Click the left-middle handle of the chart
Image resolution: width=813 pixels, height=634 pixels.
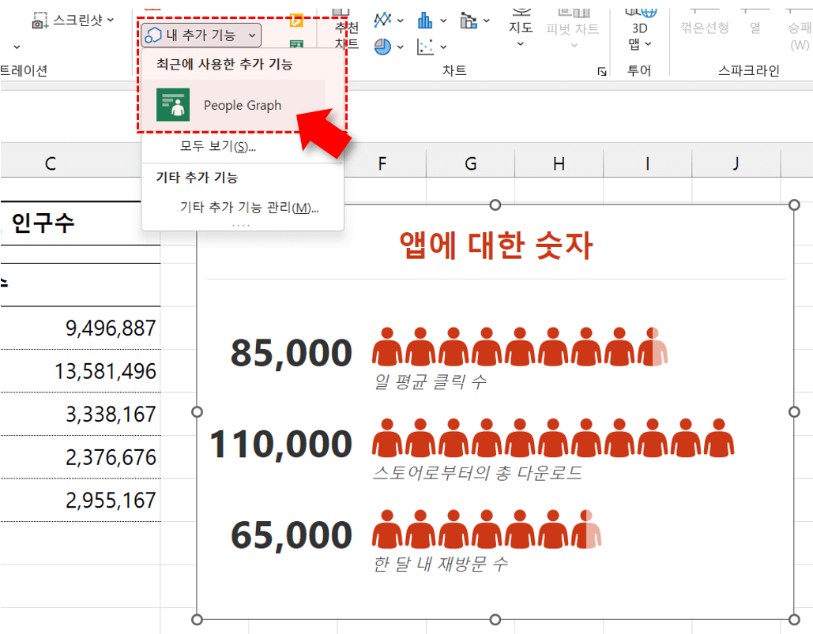[x=197, y=412]
